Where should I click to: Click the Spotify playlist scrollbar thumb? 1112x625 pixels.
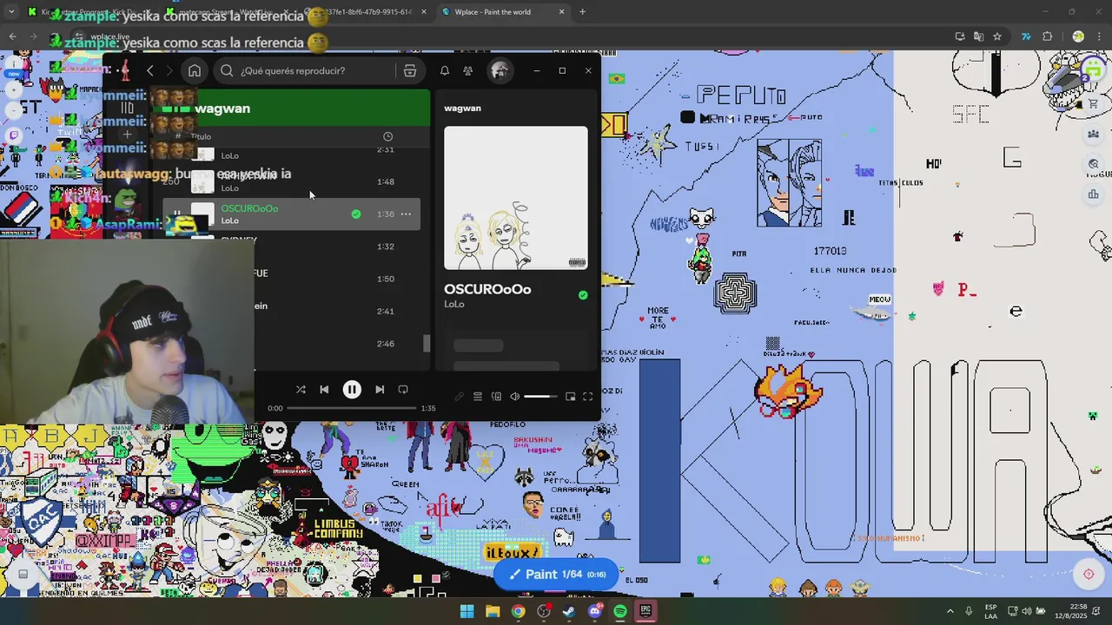426,343
